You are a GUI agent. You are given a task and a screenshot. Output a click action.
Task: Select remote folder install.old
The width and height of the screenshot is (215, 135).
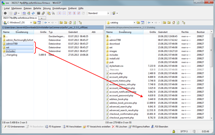113,59
